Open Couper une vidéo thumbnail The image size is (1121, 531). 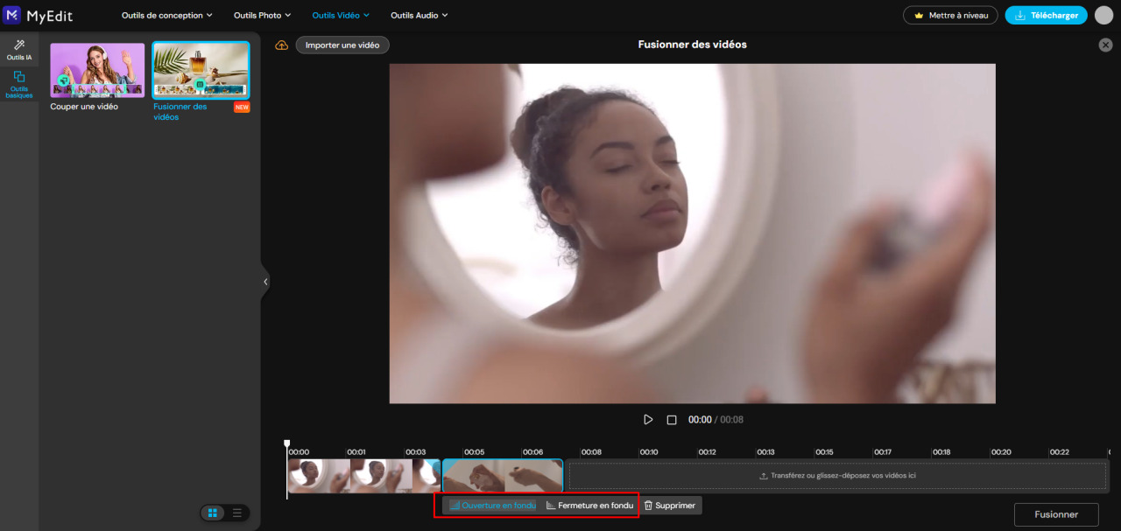click(97, 70)
